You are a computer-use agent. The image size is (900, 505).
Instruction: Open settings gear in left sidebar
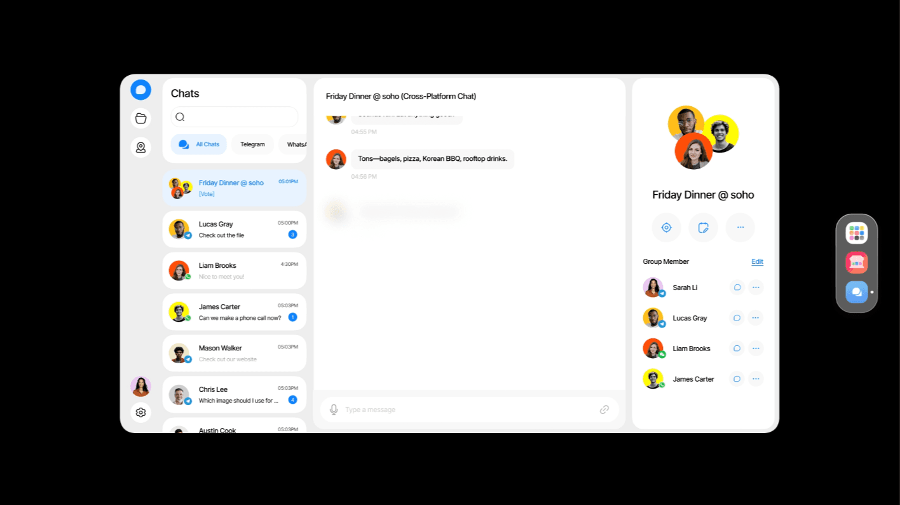point(140,412)
